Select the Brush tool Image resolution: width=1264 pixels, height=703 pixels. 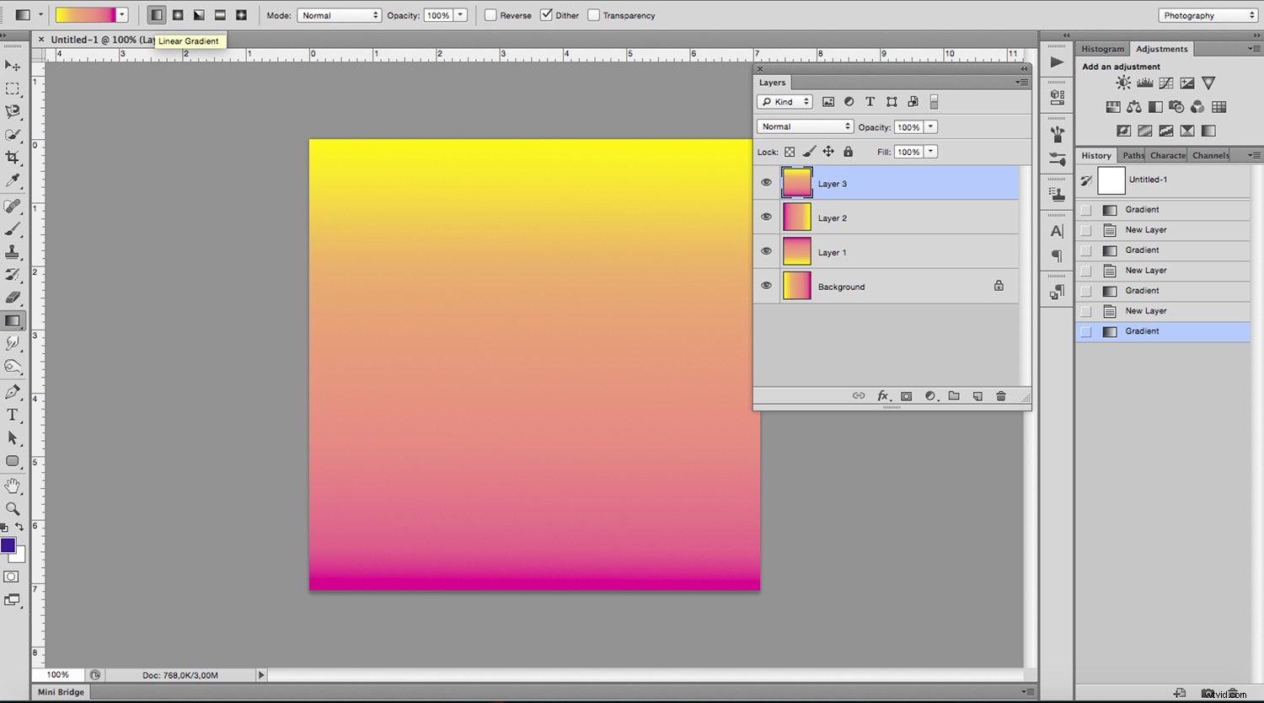tap(13, 228)
